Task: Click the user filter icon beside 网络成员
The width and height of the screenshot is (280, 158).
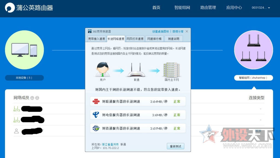Action: tap(37, 98)
